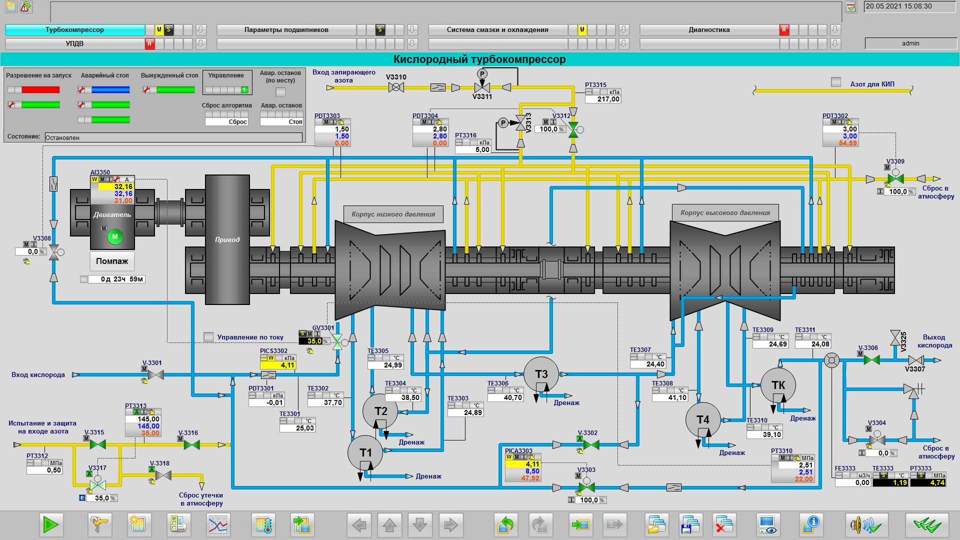Screen dimensions: 960x540
Task: Click the green enter-screen arrow icon
Action: tap(581, 525)
